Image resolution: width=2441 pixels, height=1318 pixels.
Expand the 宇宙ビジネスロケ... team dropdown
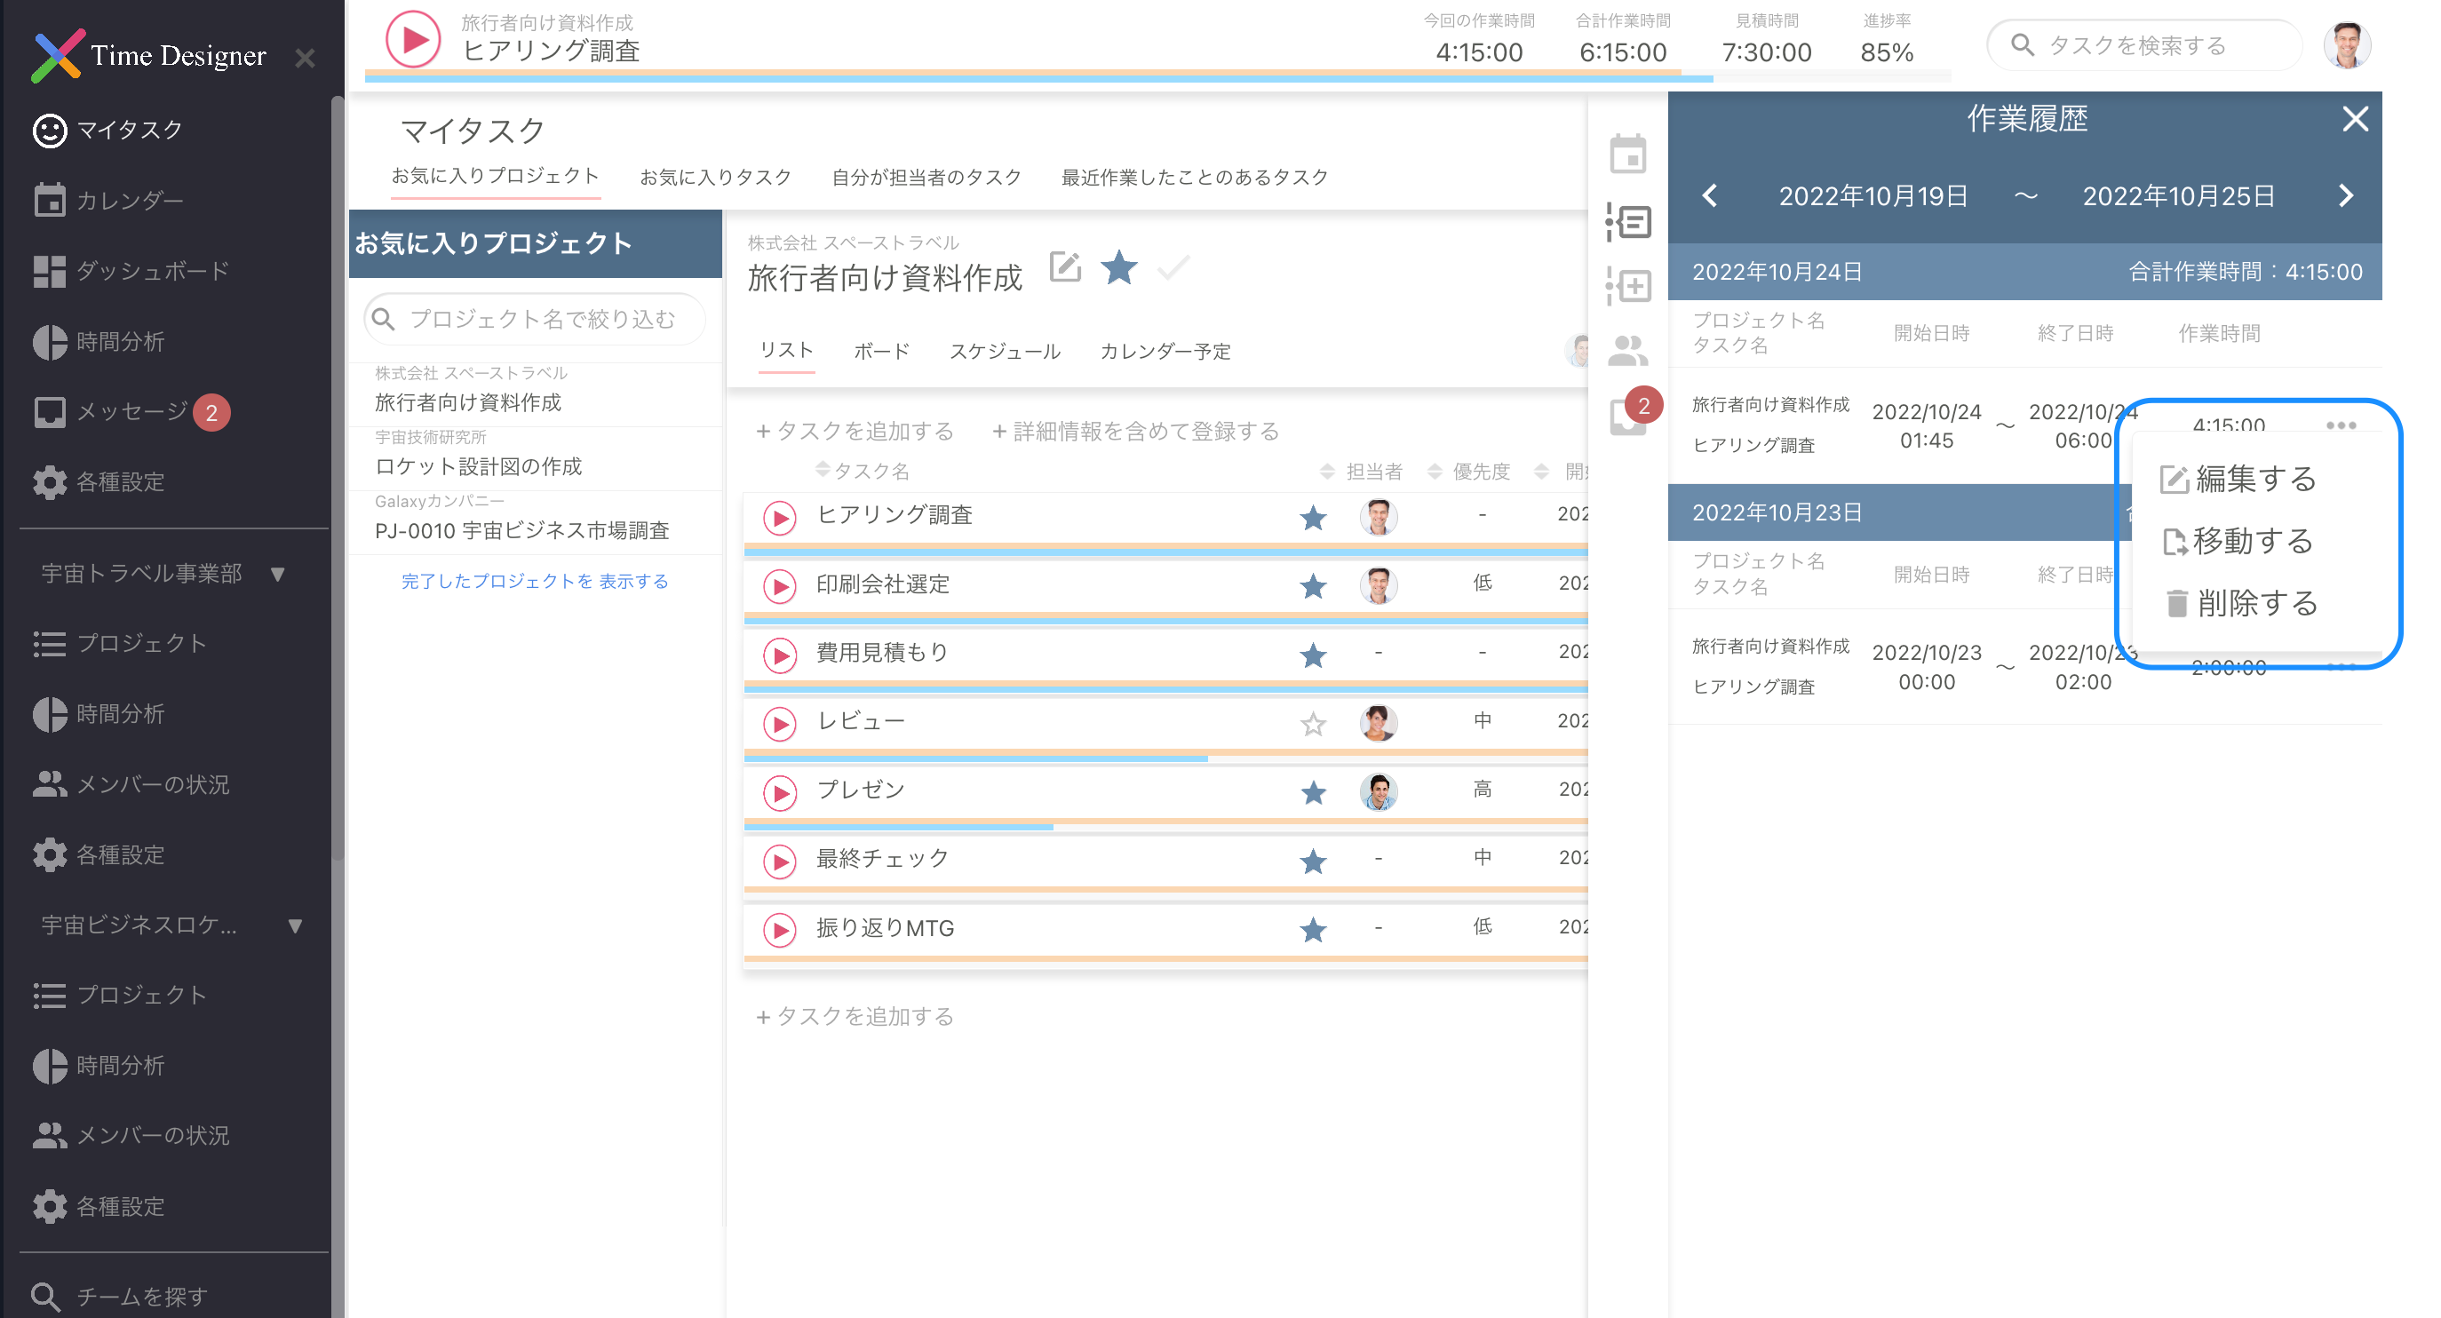point(295,925)
